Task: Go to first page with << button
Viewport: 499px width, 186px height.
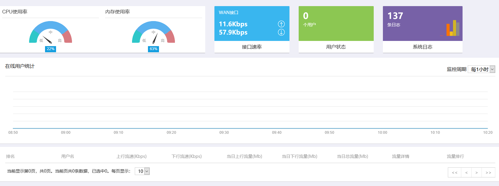Action: (x=455, y=173)
